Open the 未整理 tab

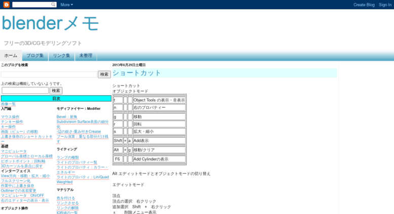pyautogui.click(x=86, y=56)
